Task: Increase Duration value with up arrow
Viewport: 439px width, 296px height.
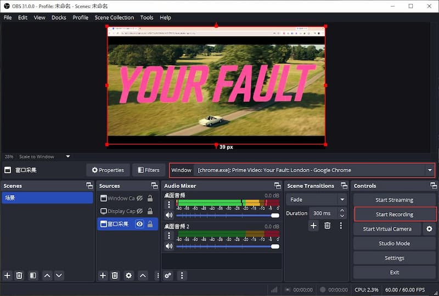Action: pyautogui.click(x=342, y=210)
